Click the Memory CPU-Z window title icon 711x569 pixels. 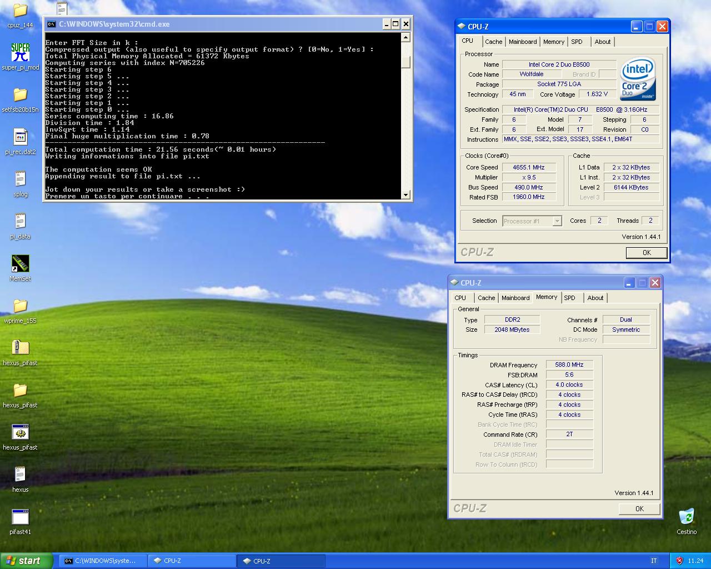pyautogui.click(x=454, y=282)
